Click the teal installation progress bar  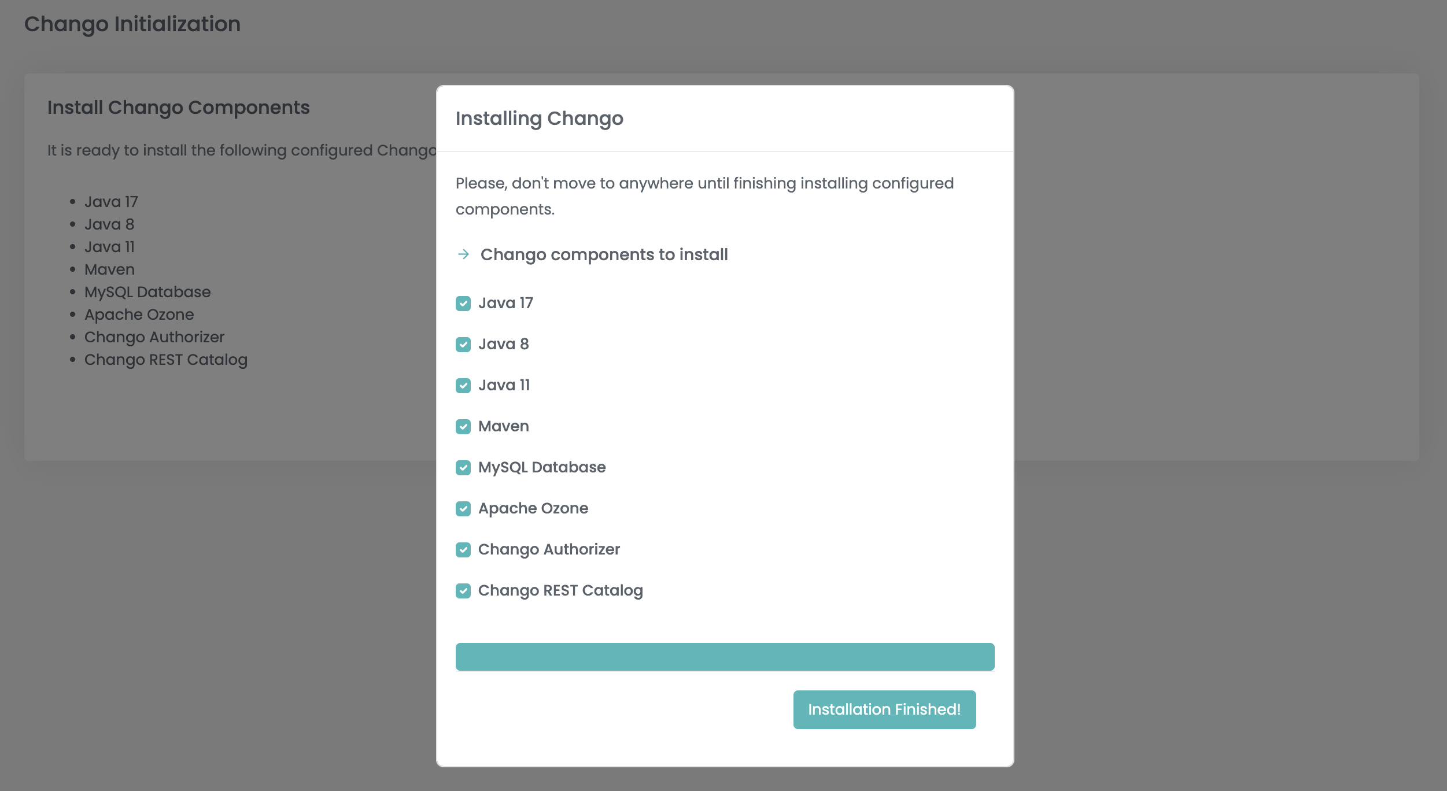tap(725, 657)
